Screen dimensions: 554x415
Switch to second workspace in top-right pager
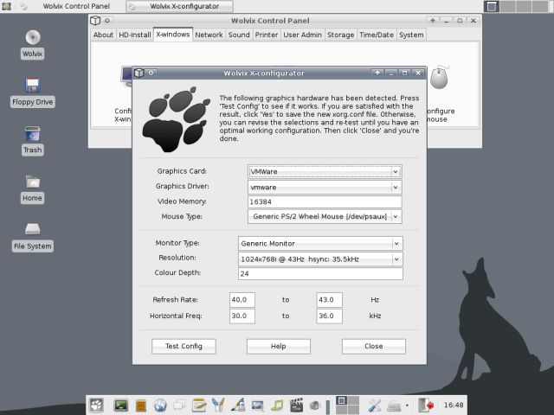[507, 6]
